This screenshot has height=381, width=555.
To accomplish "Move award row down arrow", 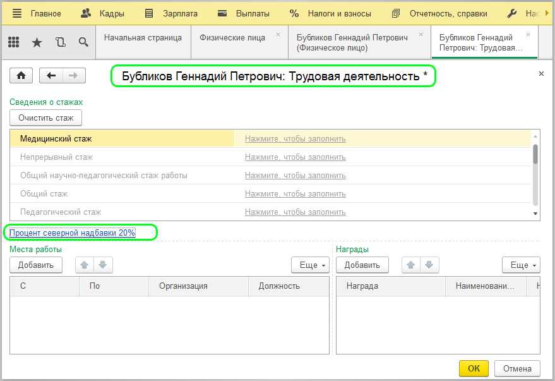I will (428, 265).
